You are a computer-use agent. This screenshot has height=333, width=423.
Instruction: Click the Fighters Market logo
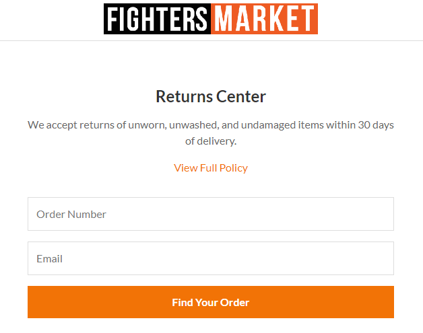(x=211, y=19)
